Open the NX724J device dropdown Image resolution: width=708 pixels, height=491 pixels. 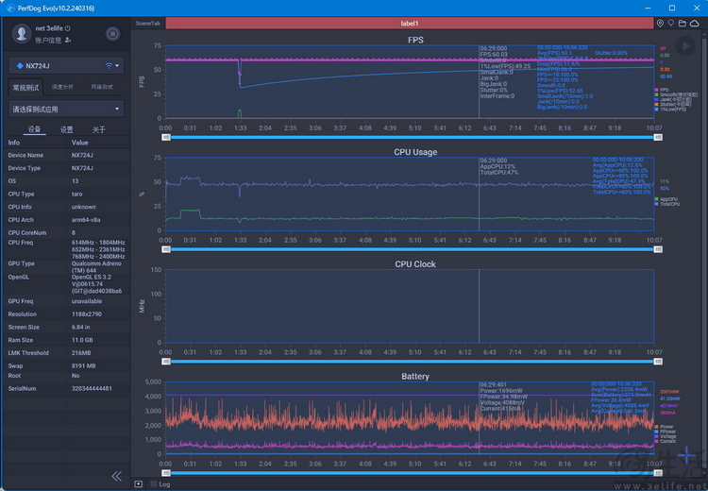pos(66,66)
